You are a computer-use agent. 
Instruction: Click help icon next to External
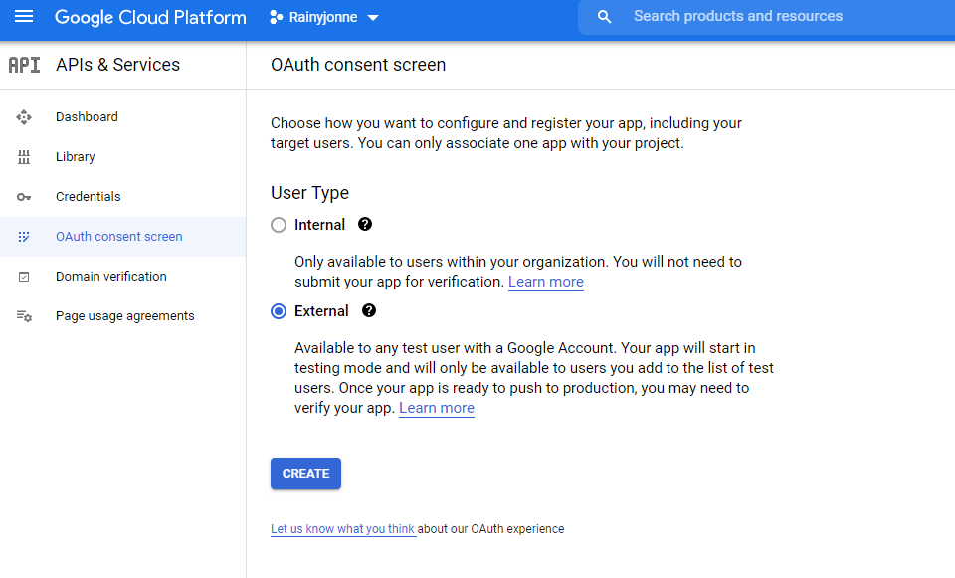[368, 310]
